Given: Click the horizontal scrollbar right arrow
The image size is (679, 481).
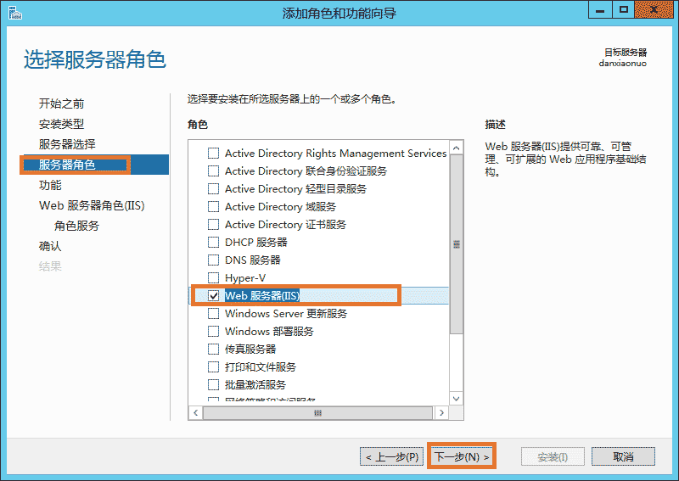Looking at the screenshot, I should [x=441, y=412].
